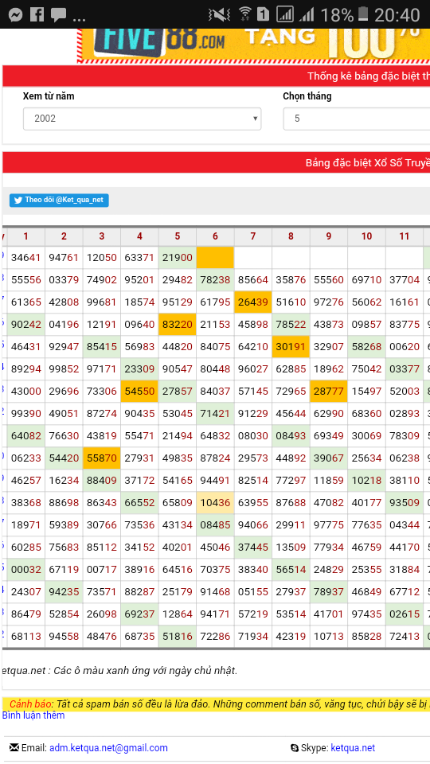
Task: Select column header 3
Action: click(x=102, y=236)
